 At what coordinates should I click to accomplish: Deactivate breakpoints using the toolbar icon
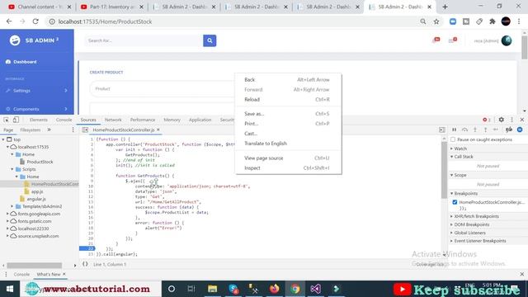click(x=509, y=130)
